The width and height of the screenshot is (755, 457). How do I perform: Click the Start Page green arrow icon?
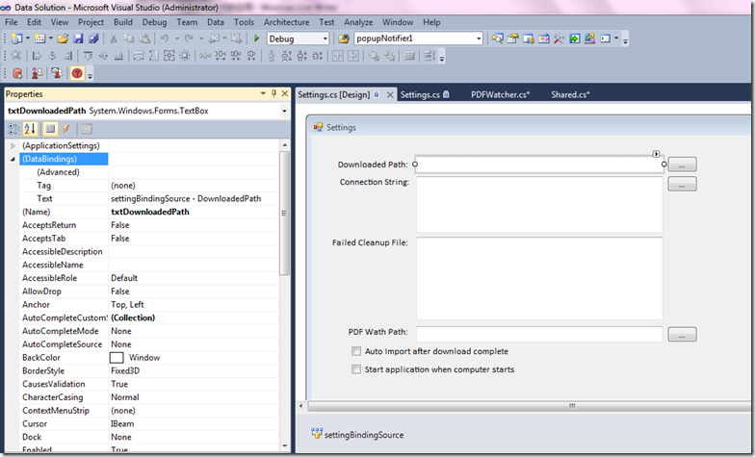[x=574, y=38]
